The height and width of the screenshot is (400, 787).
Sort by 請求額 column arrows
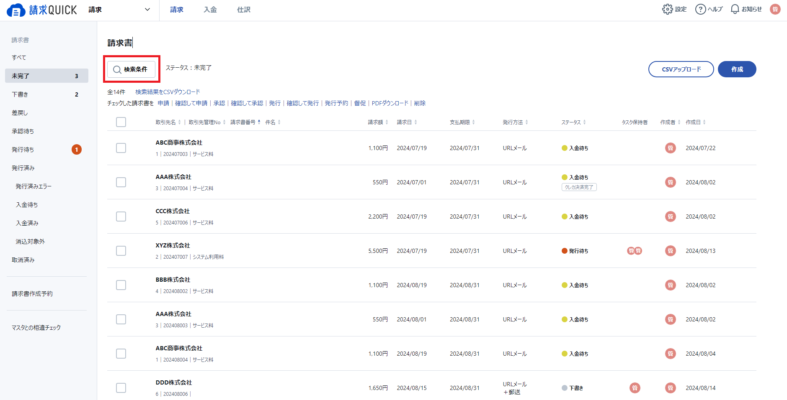[387, 122]
